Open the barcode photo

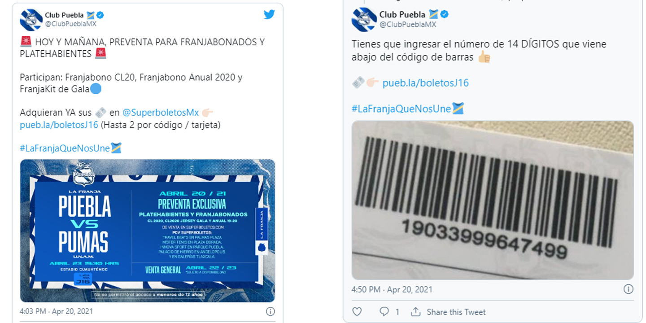pos(493,201)
